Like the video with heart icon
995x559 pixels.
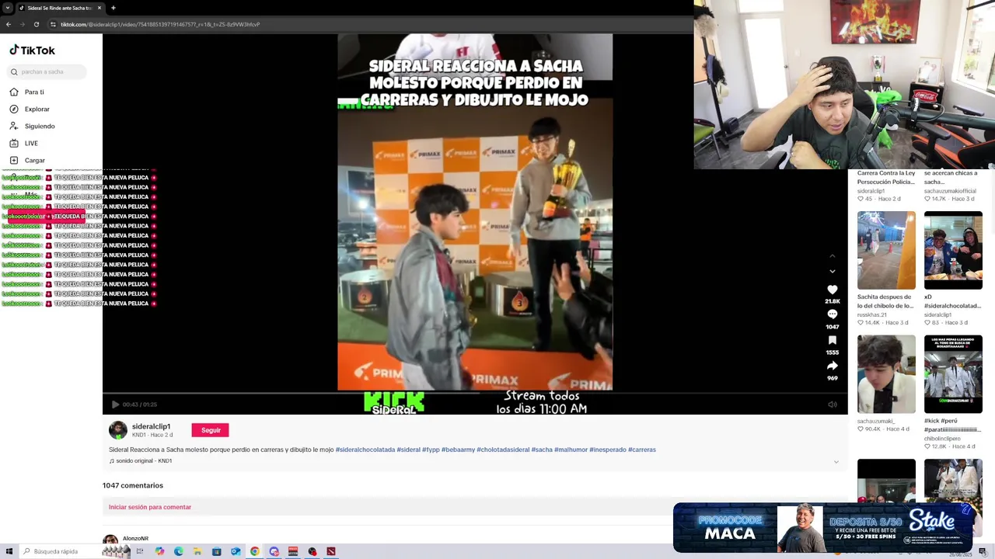point(833,290)
